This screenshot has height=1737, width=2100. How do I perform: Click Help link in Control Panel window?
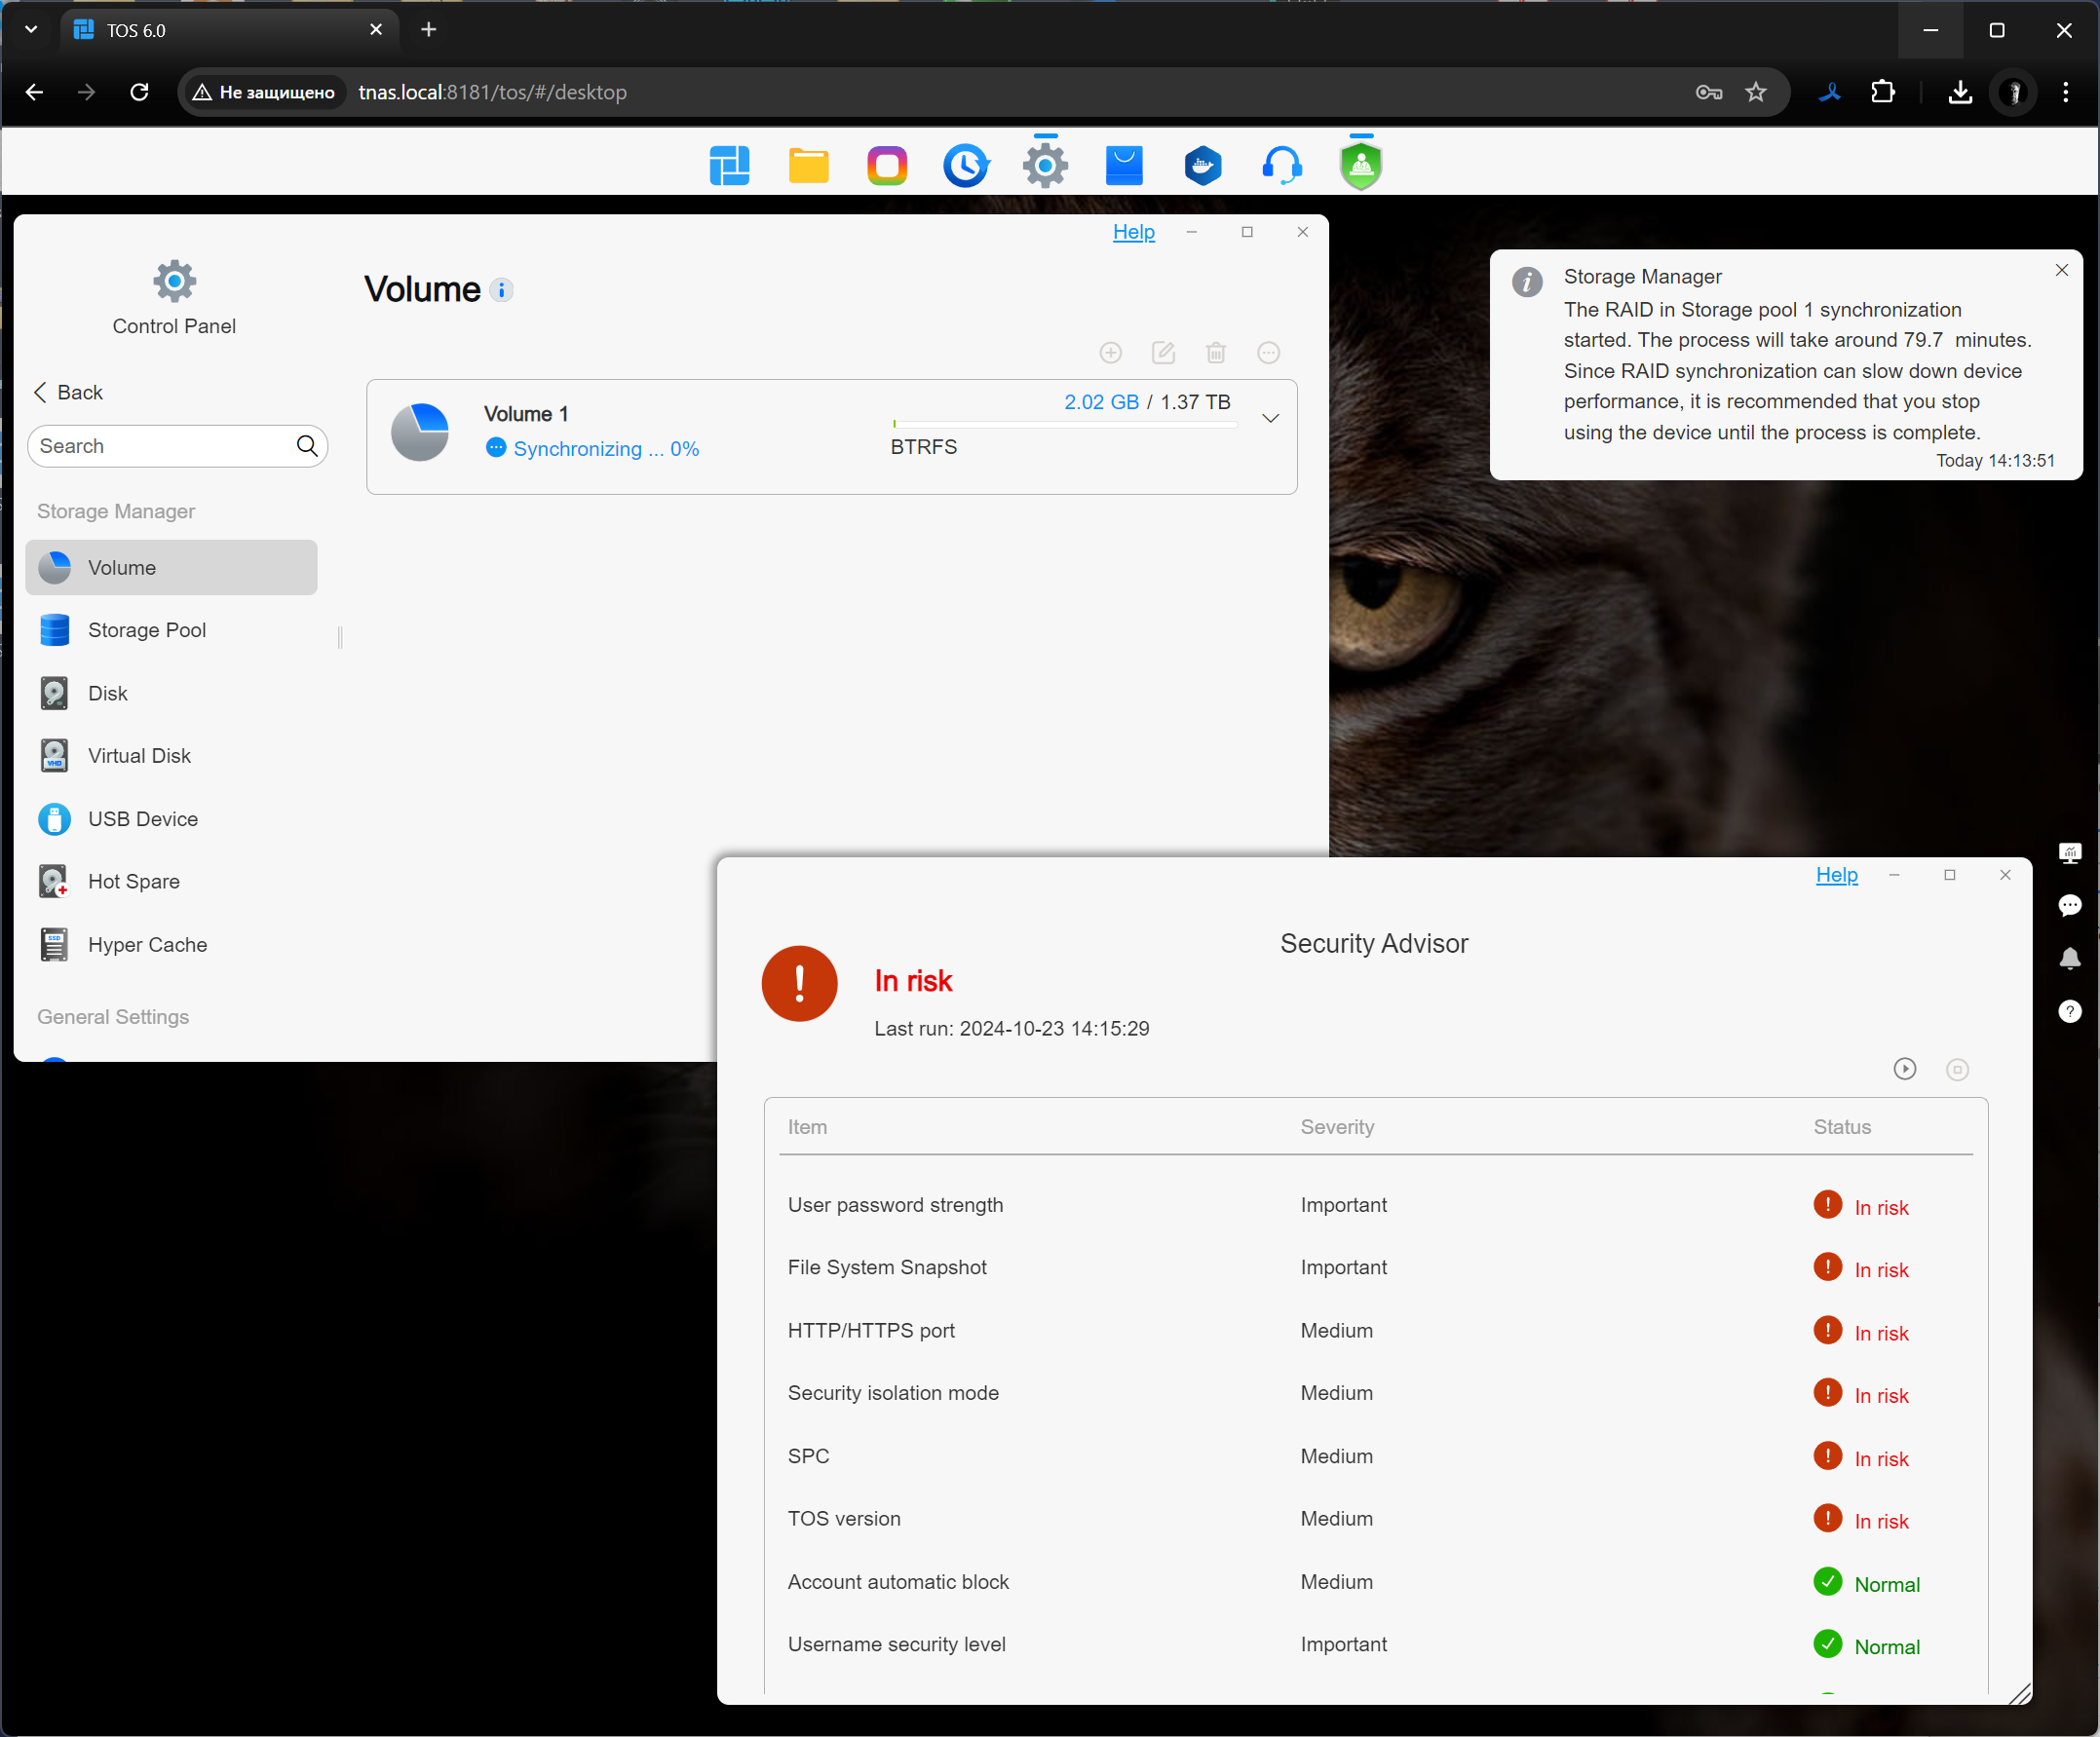[1133, 232]
